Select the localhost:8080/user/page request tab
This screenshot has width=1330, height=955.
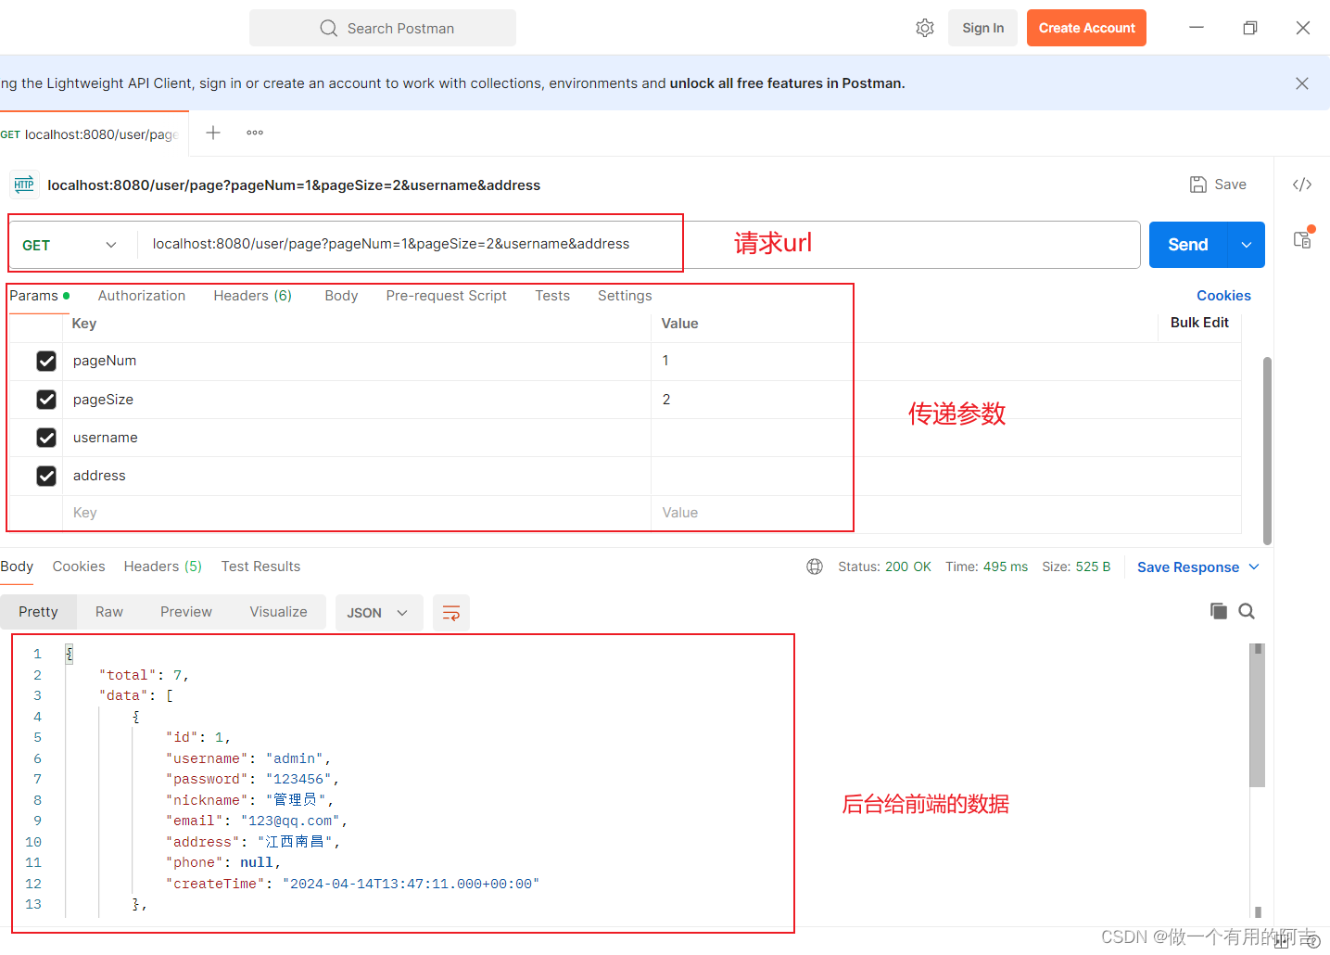point(95,134)
